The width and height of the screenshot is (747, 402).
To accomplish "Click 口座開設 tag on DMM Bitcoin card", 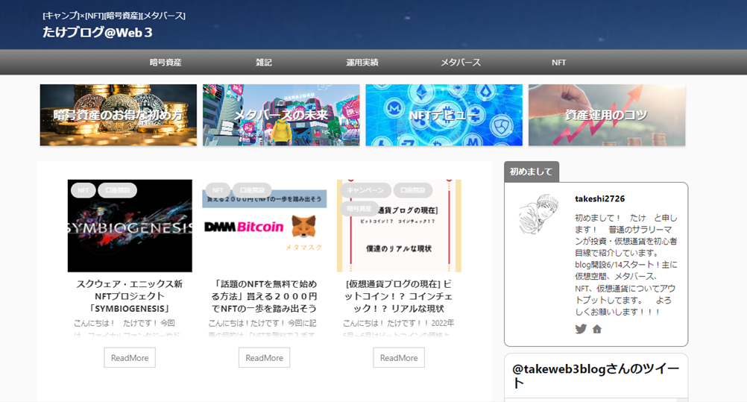I will point(252,189).
